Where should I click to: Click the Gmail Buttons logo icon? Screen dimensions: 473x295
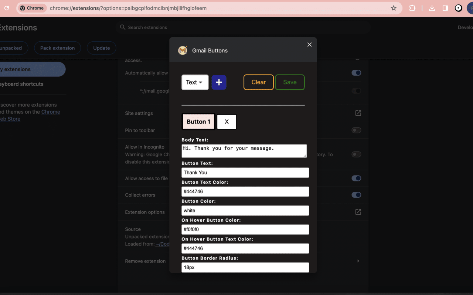(x=183, y=51)
